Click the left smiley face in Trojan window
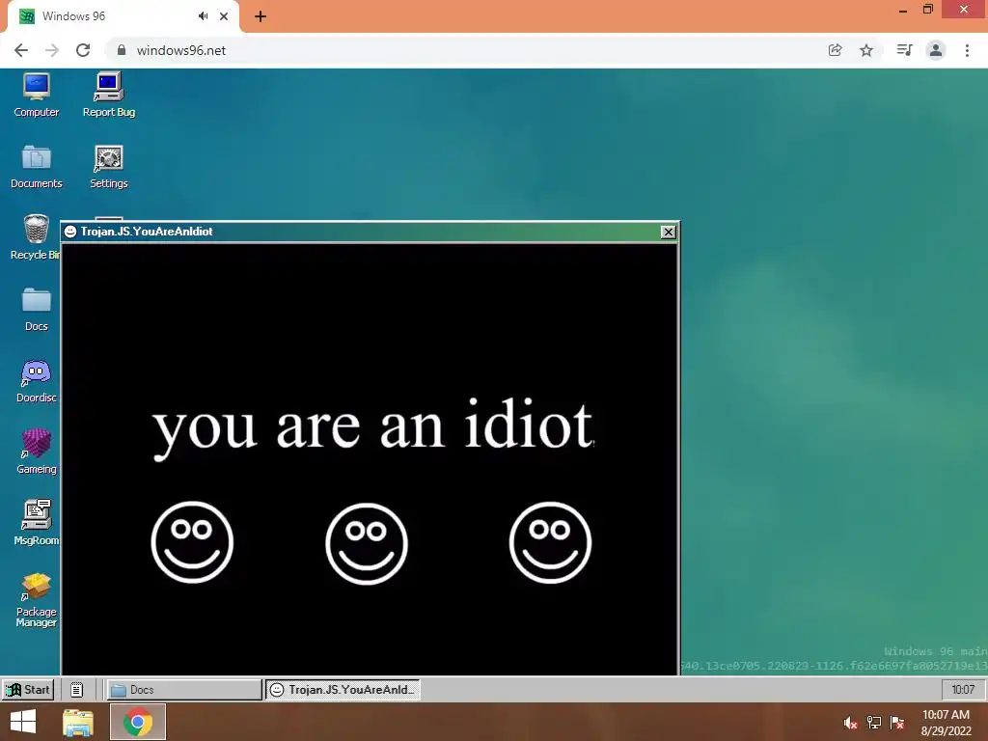Image resolution: width=988 pixels, height=741 pixels. coord(192,542)
